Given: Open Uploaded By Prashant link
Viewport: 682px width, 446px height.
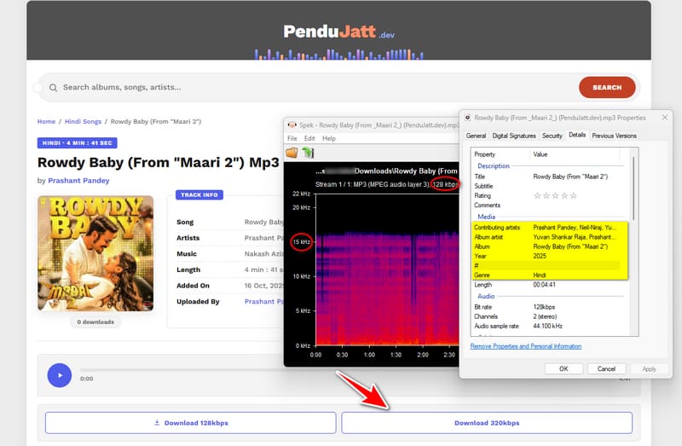Looking at the screenshot, I should (x=263, y=302).
